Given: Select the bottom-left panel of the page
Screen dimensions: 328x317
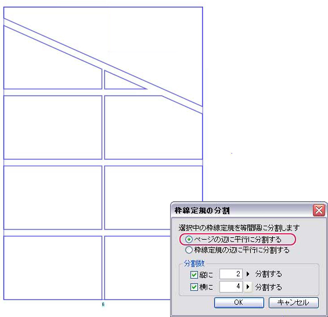Looking at the screenshot, I should point(53,268).
